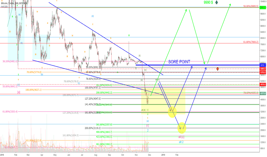Image resolution: width=267 pixels, height=157 pixels.
Task: Click the Oct label on time axis
Action: click(x=122, y=155)
